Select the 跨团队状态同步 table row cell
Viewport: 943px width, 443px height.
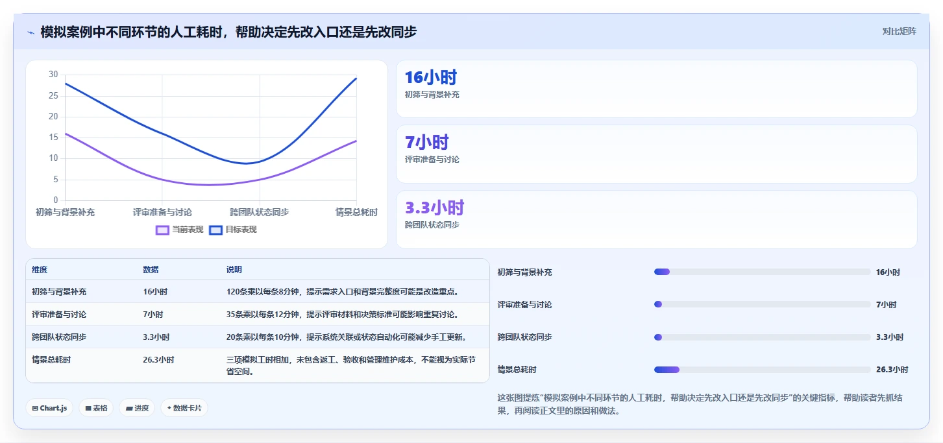[x=59, y=337]
